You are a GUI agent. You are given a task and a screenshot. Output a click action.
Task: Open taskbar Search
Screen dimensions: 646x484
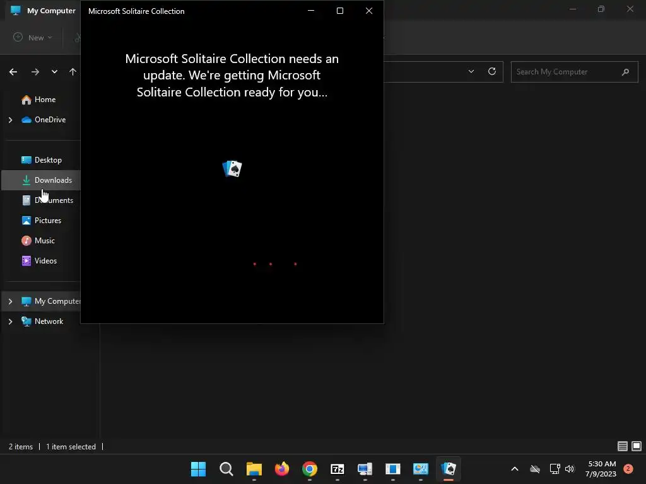coord(226,469)
